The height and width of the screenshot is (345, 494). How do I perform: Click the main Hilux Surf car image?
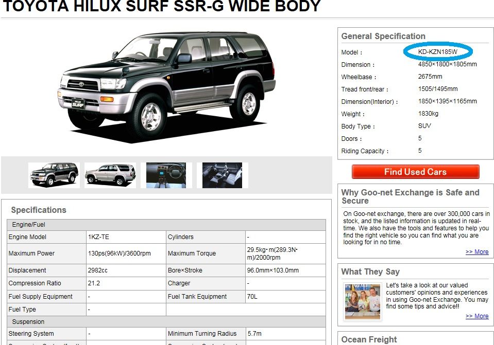[166, 87]
